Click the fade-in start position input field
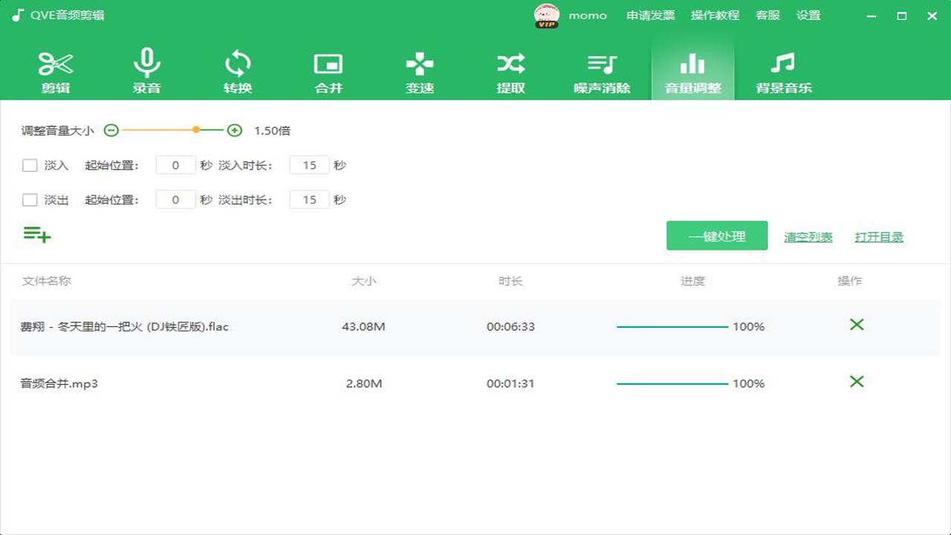The image size is (951, 535). point(175,165)
